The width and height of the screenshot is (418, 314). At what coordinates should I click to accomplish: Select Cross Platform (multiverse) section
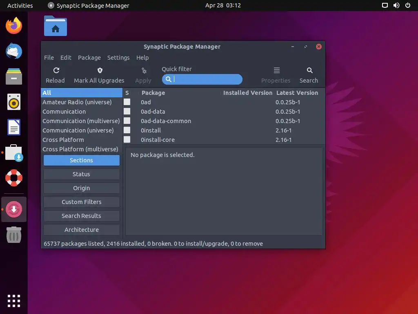point(82,149)
